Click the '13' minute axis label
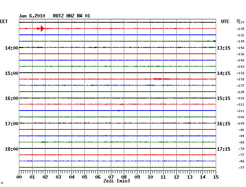This screenshot has height=187, width=246. coord(190,177)
